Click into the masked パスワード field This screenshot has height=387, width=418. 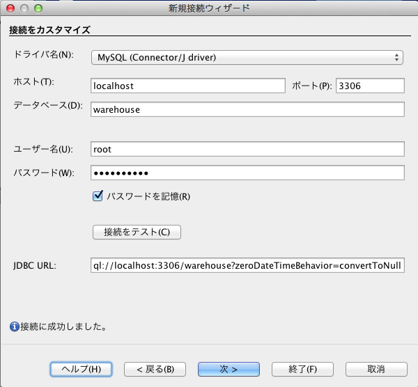coord(247,173)
